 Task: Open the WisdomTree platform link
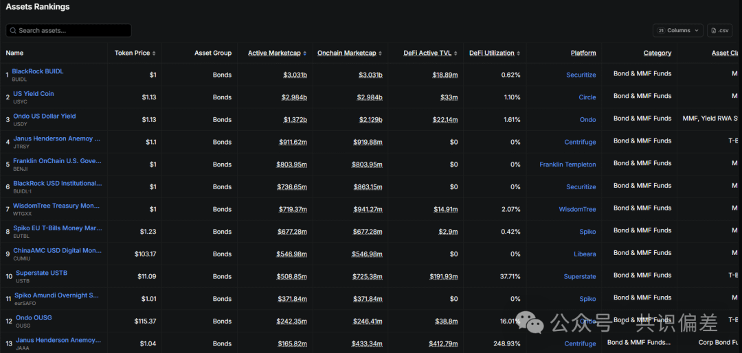click(577, 210)
